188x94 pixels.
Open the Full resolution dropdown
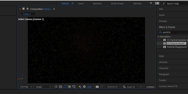(44, 87)
